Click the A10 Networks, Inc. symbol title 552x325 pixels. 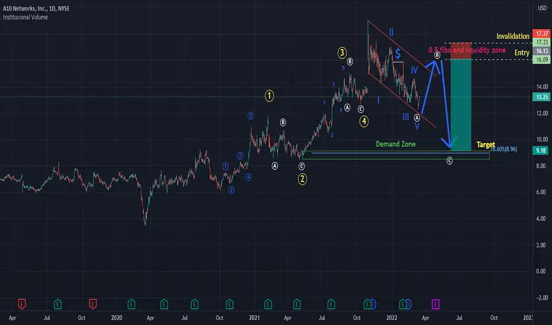pos(37,8)
